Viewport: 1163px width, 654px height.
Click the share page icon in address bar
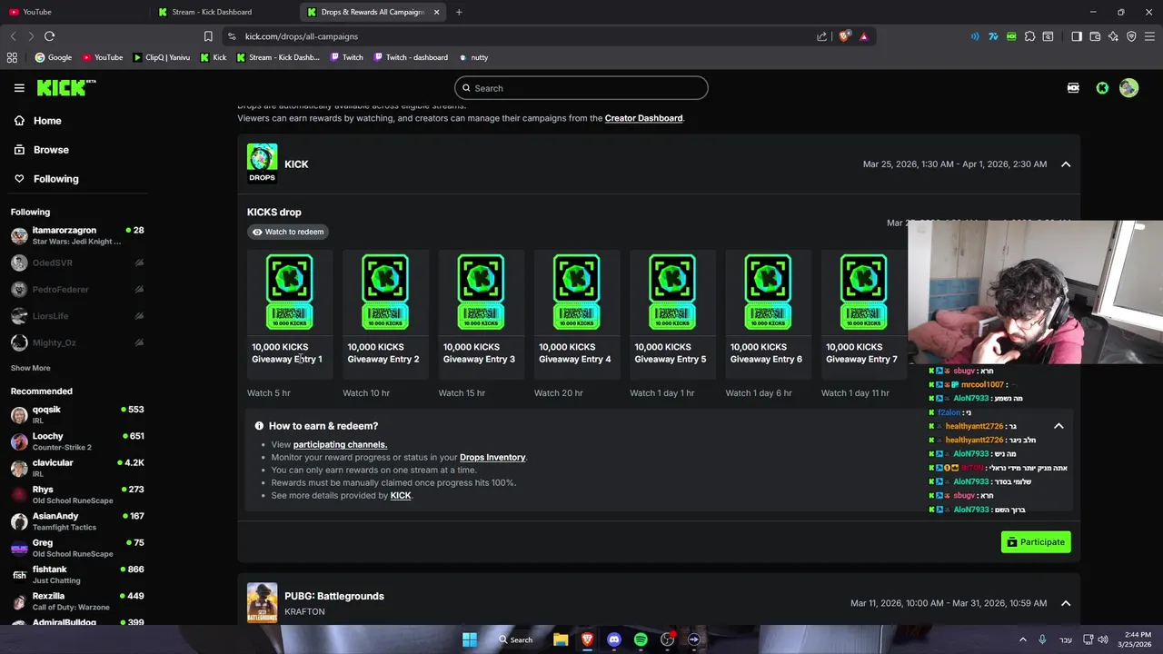822,36
